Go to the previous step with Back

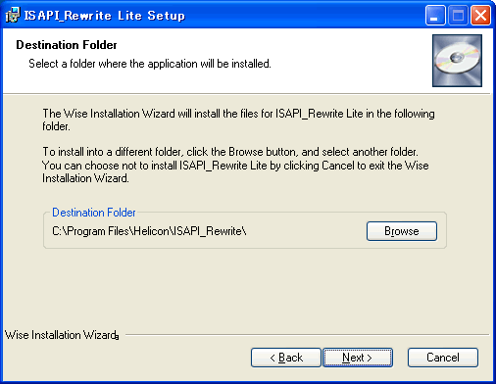point(286,358)
